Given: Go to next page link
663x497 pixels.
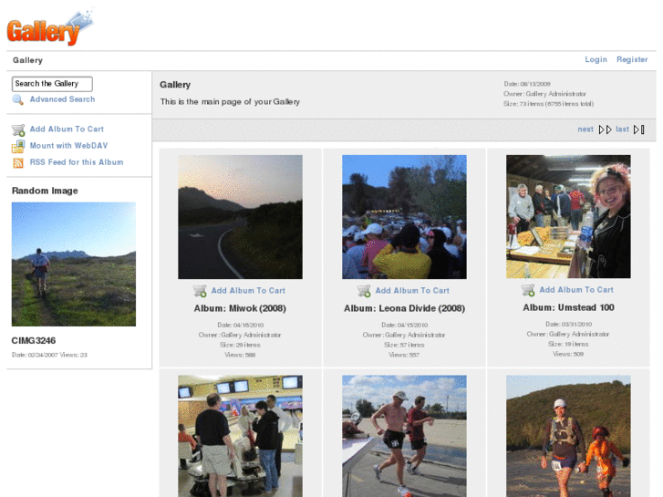Looking at the screenshot, I should (585, 129).
